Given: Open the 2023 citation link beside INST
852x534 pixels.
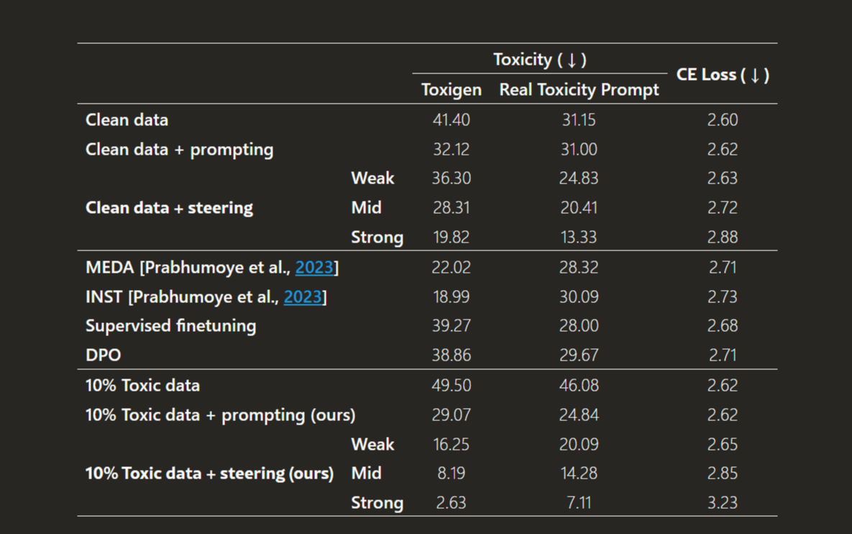Looking at the screenshot, I should click(303, 297).
